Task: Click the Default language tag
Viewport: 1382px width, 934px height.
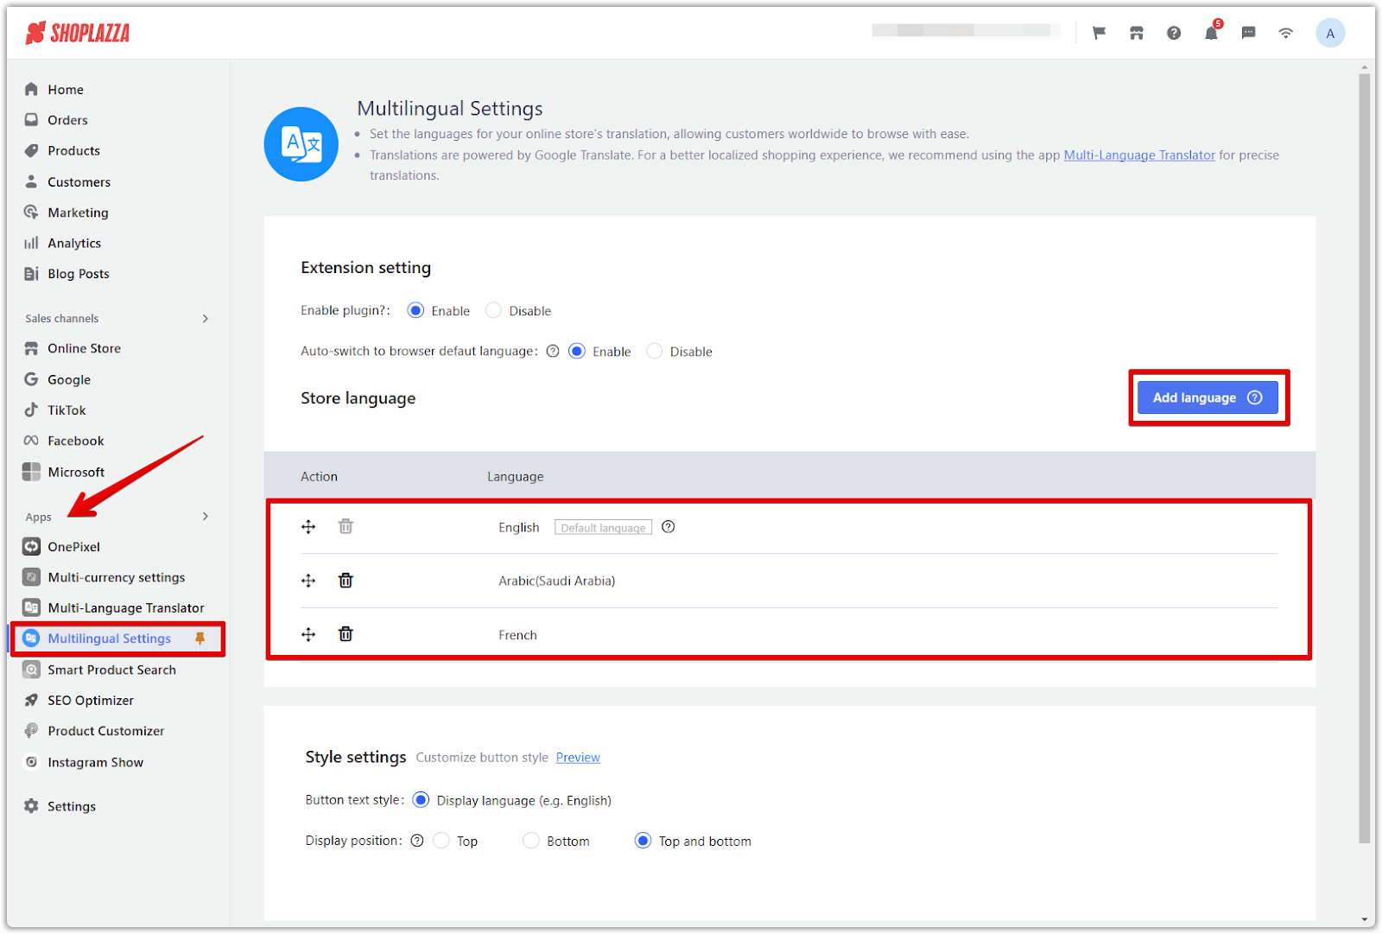Action: [x=603, y=528]
